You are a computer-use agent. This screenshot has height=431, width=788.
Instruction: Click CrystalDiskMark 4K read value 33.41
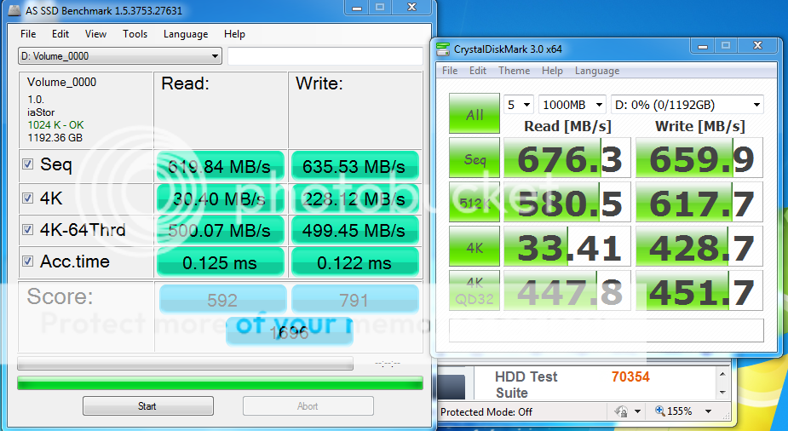pos(567,246)
